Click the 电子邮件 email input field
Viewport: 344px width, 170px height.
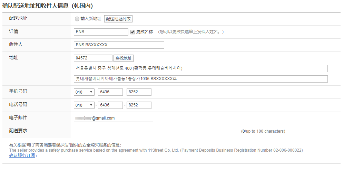pos(114,118)
